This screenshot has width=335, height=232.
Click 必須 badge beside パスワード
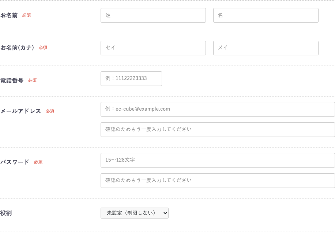pyautogui.click(x=38, y=162)
